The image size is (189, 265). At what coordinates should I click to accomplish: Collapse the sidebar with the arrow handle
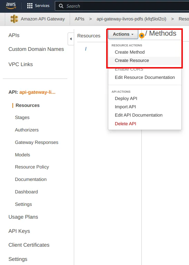tap(71, 39)
